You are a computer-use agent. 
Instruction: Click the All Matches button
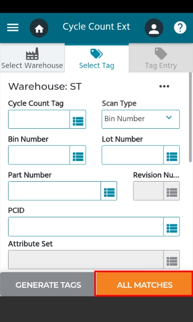click(144, 284)
